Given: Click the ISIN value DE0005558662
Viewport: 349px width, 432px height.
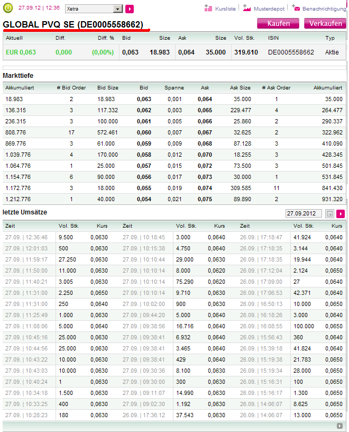Looking at the screenshot, I should coord(291,52).
